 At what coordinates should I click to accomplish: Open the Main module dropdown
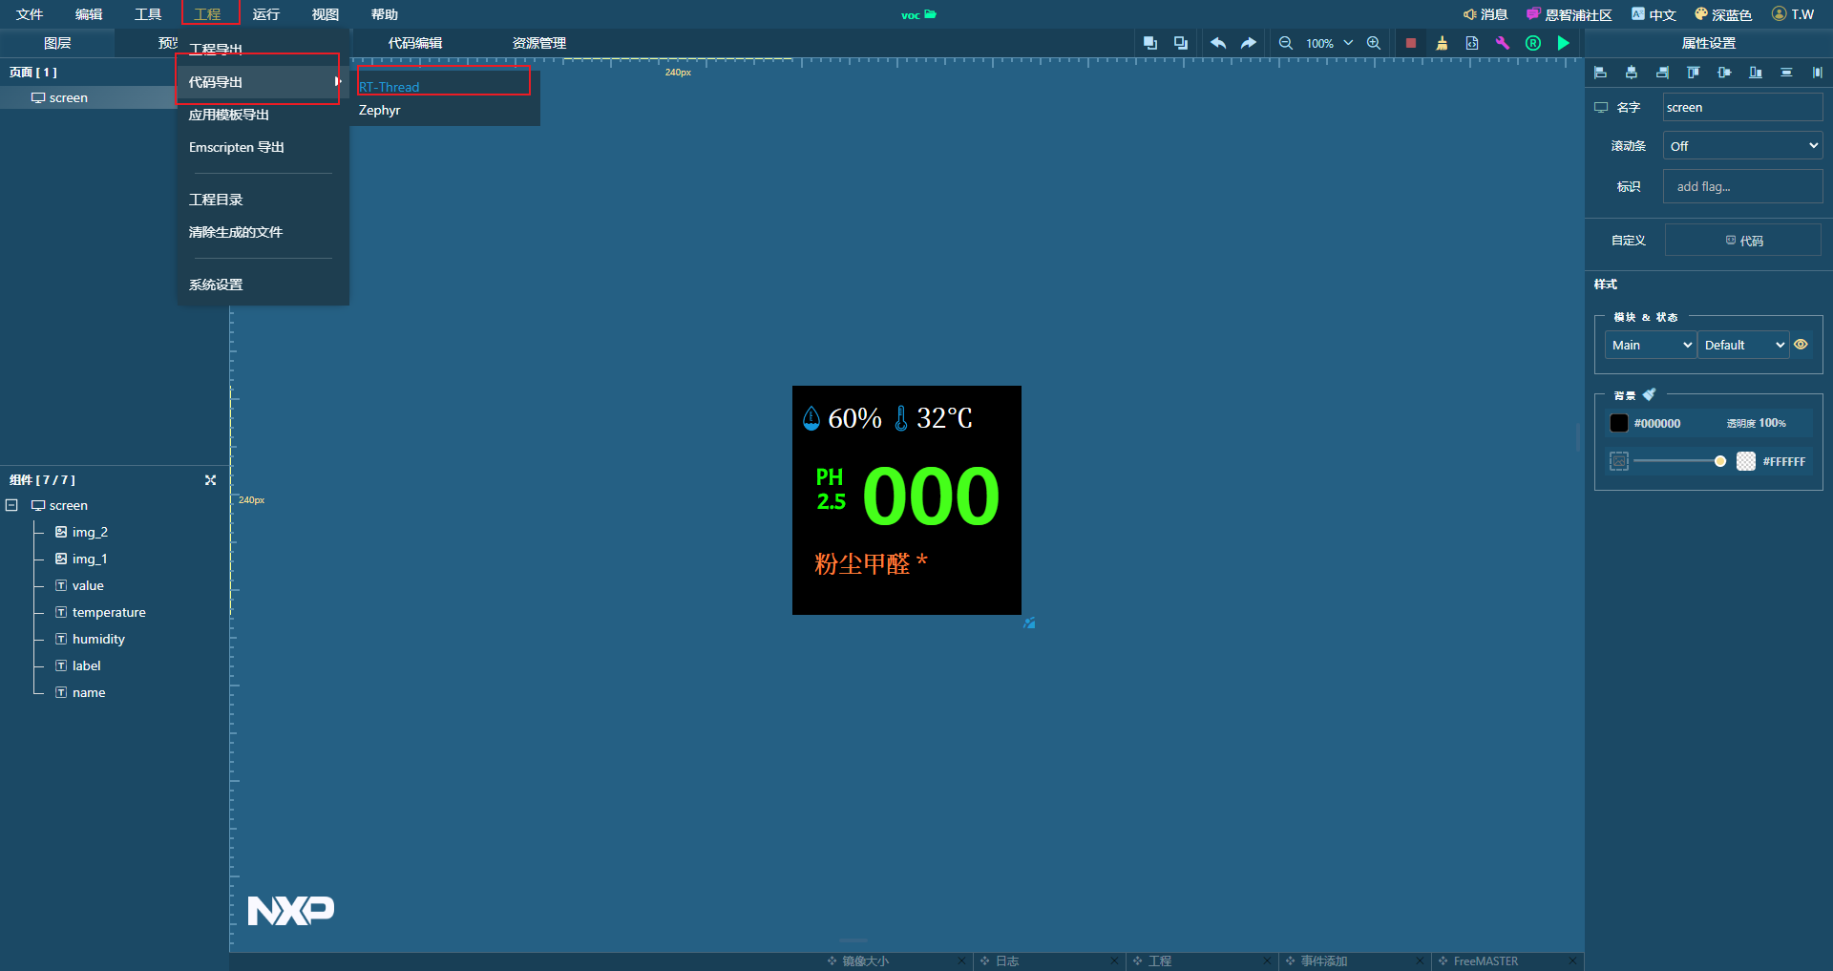pos(1649,345)
